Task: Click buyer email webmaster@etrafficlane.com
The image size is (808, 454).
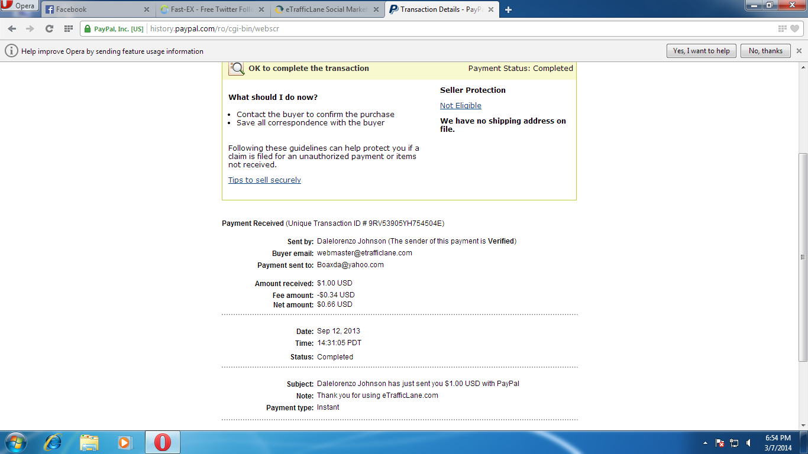Action: (x=364, y=253)
